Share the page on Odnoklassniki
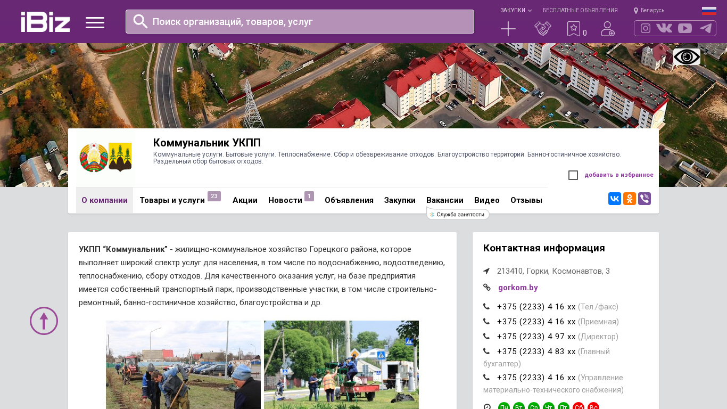 click(630, 199)
